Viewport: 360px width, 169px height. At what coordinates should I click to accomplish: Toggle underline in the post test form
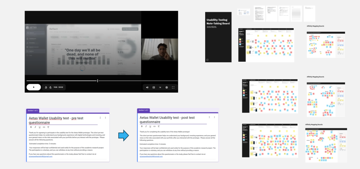pos(150,126)
